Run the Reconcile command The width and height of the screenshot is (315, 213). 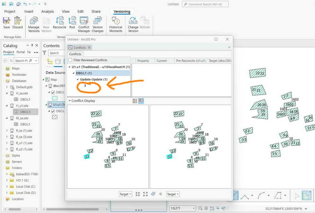[60, 23]
